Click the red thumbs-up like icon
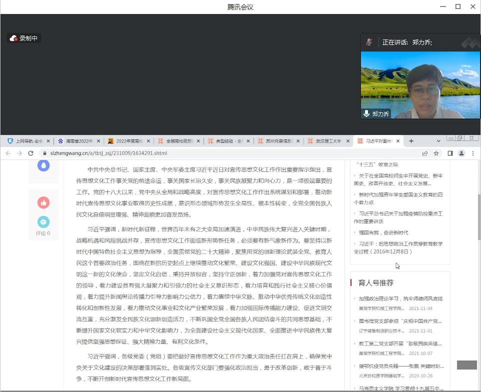481x392 pixels. click(43, 202)
